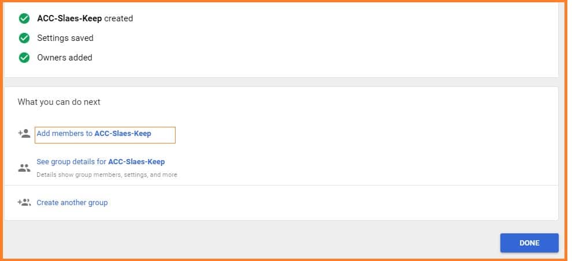Click the words Add members to in highlighted link
Image resolution: width=572 pixels, height=261 pixels.
click(64, 134)
